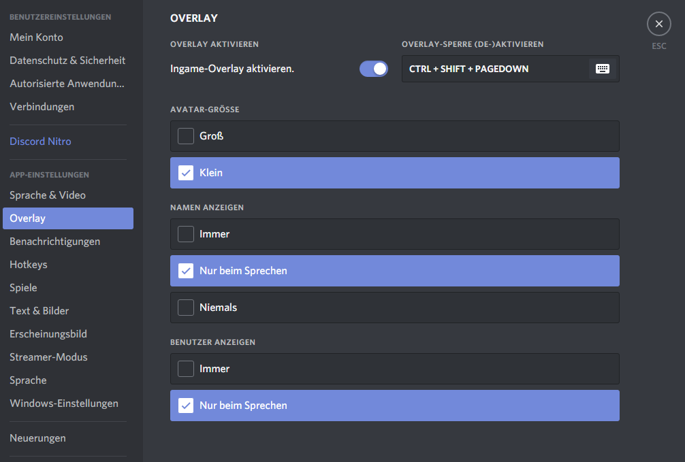Click the keyboard icon to record keybind
The image size is (685, 462).
click(603, 69)
